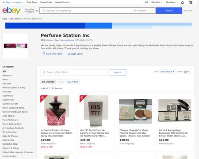
Task: Click the Sell link in header
Action: pos(146,2)
